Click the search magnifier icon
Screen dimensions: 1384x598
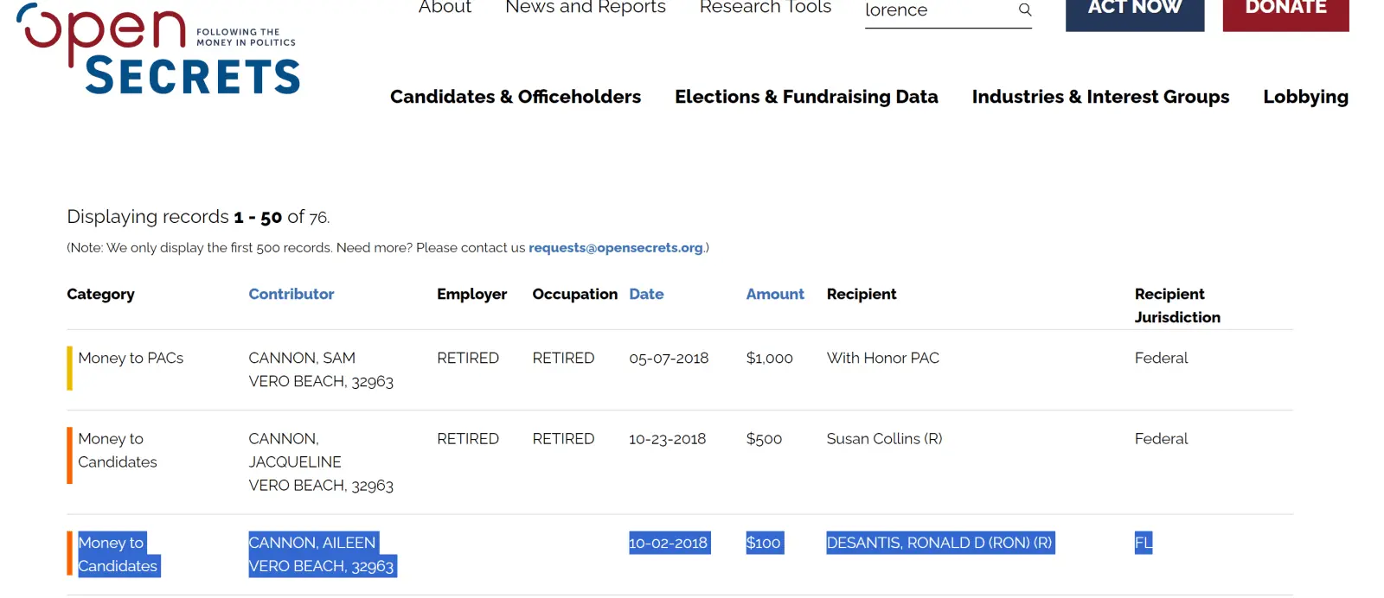click(x=1025, y=10)
